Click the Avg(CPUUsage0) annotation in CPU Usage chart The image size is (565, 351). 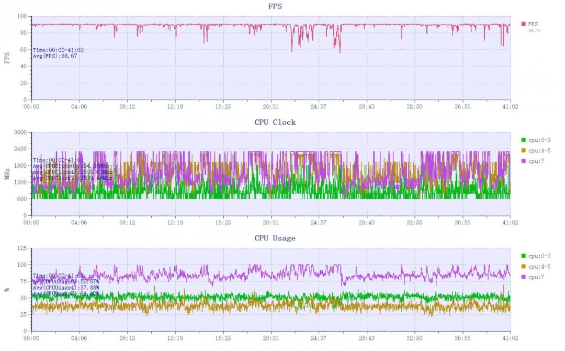[66, 281]
